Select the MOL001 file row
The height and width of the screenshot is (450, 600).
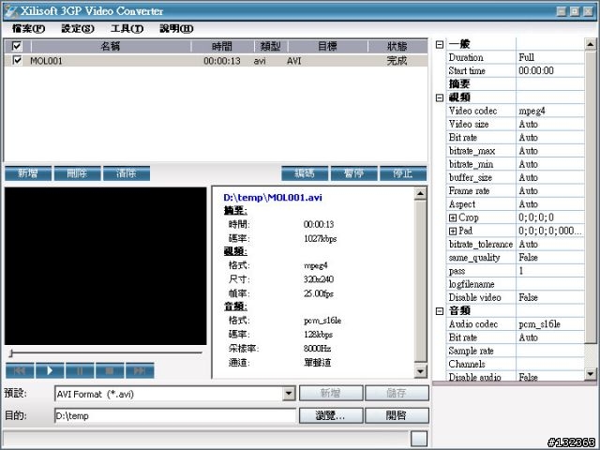216,60
